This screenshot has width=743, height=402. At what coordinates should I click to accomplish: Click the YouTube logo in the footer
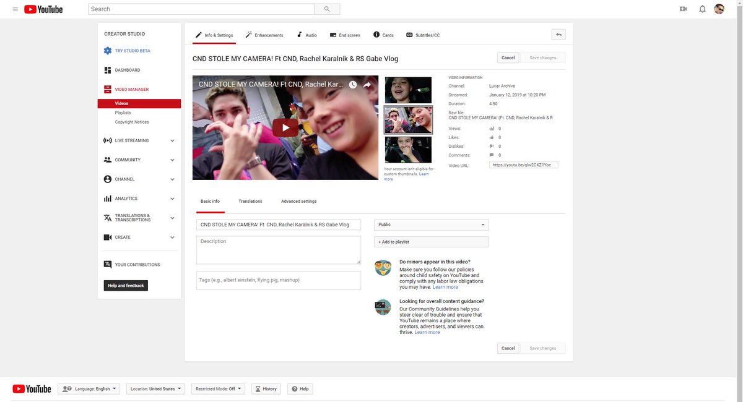[32, 388]
